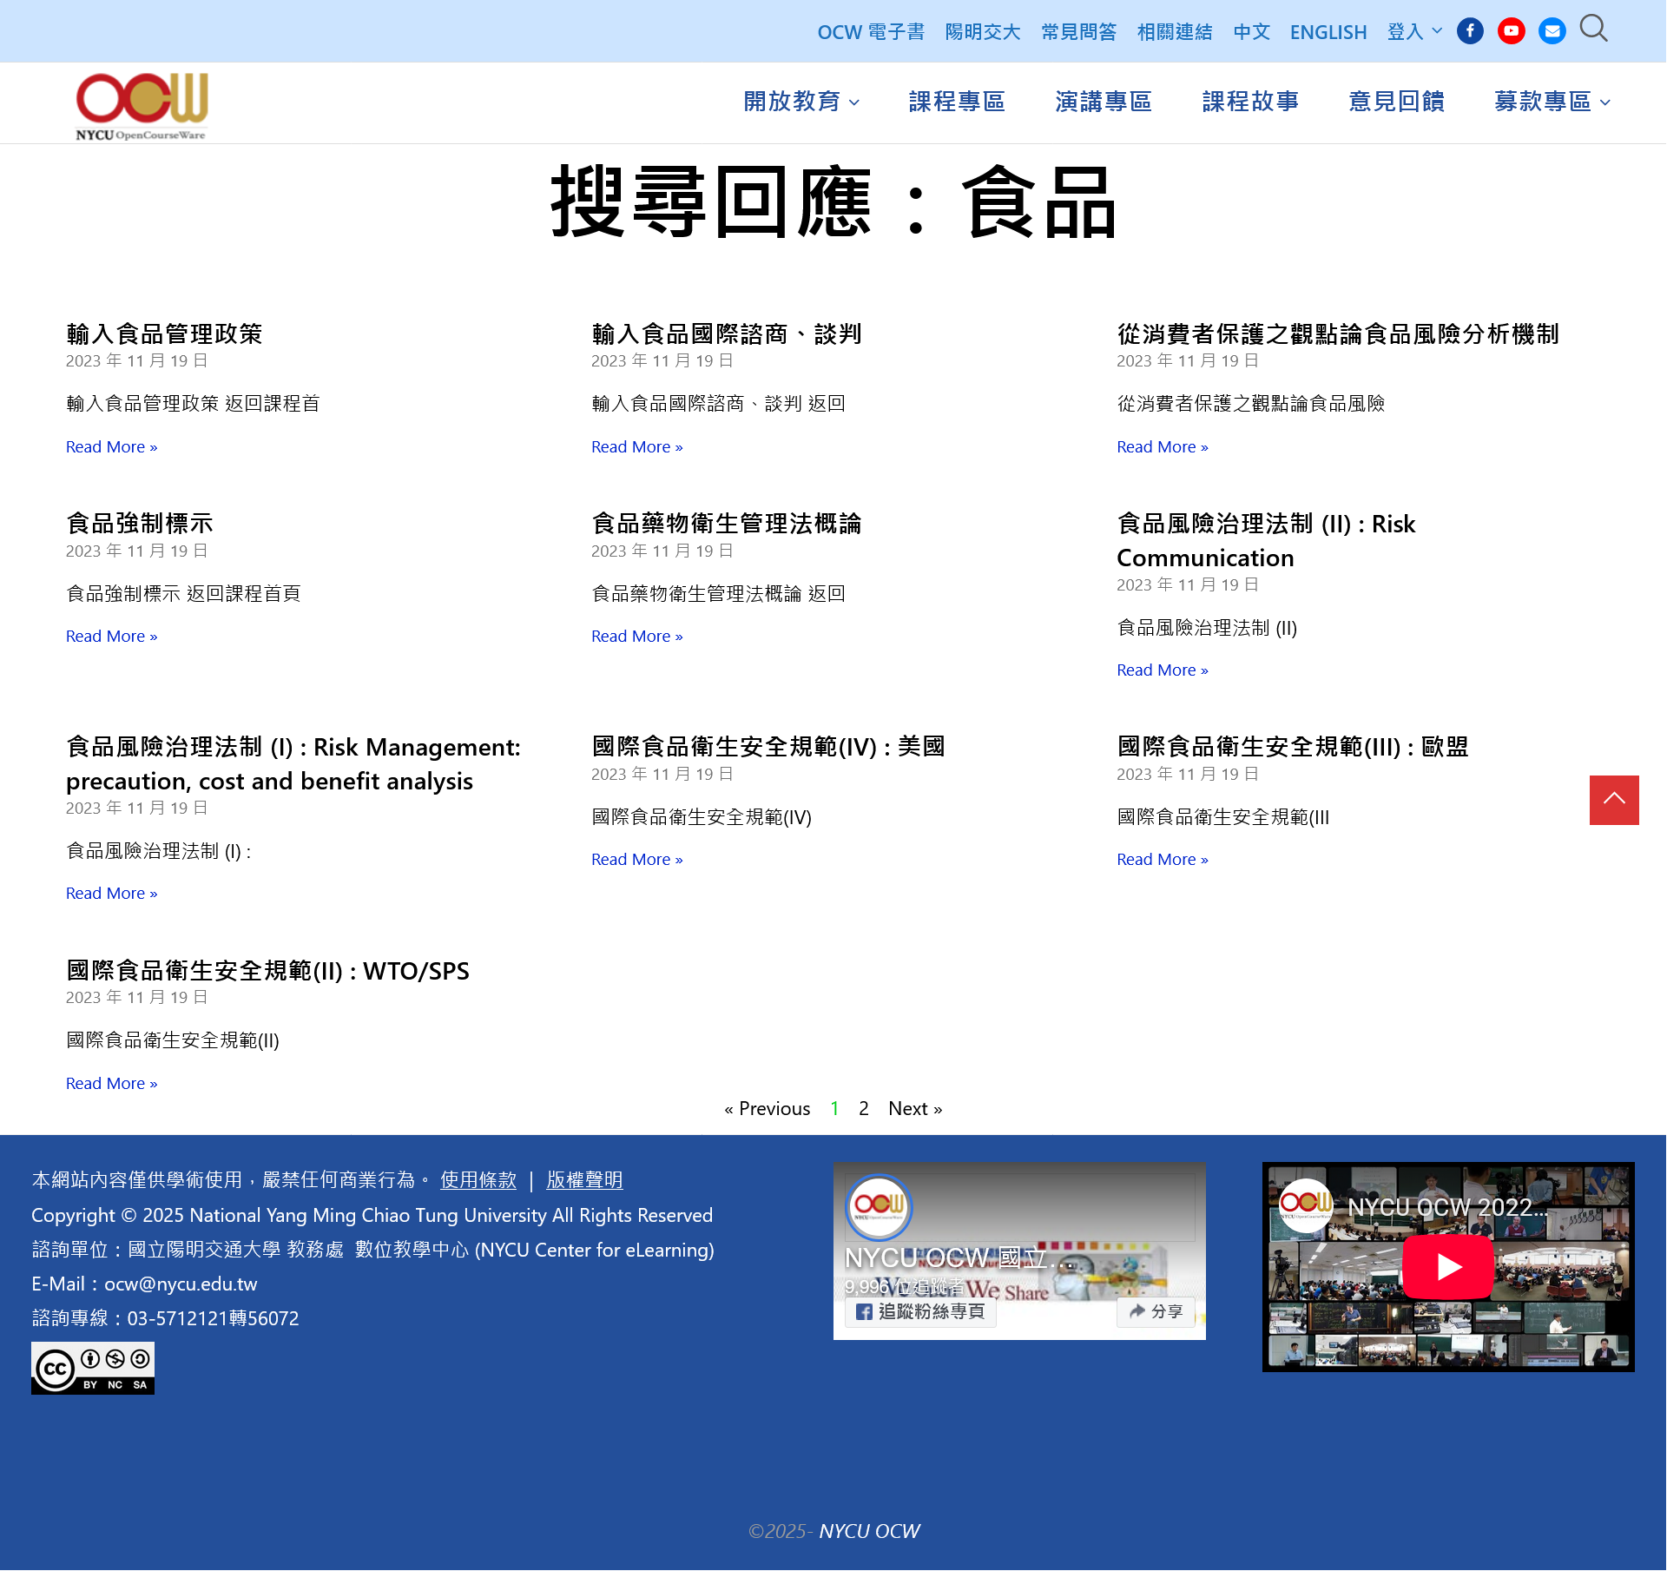Expand the 募款專區 dropdown menu
The height and width of the screenshot is (1571, 1667).
pyautogui.click(x=1552, y=102)
